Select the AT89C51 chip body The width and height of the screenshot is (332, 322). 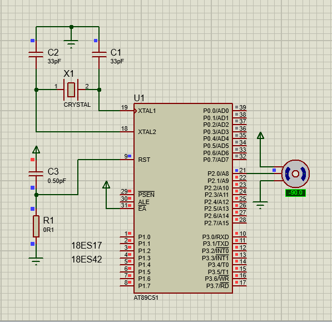coord(183,198)
